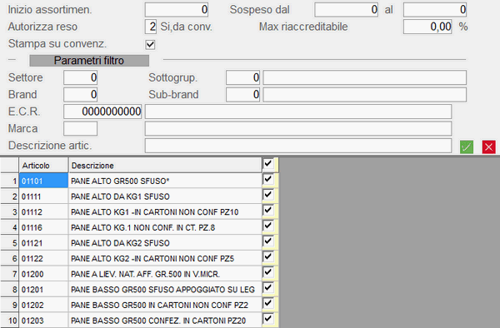Image resolution: width=500 pixels, height=328 pixels.
Task: Click the E.C.R. code field
Action: tap(102, 112)
